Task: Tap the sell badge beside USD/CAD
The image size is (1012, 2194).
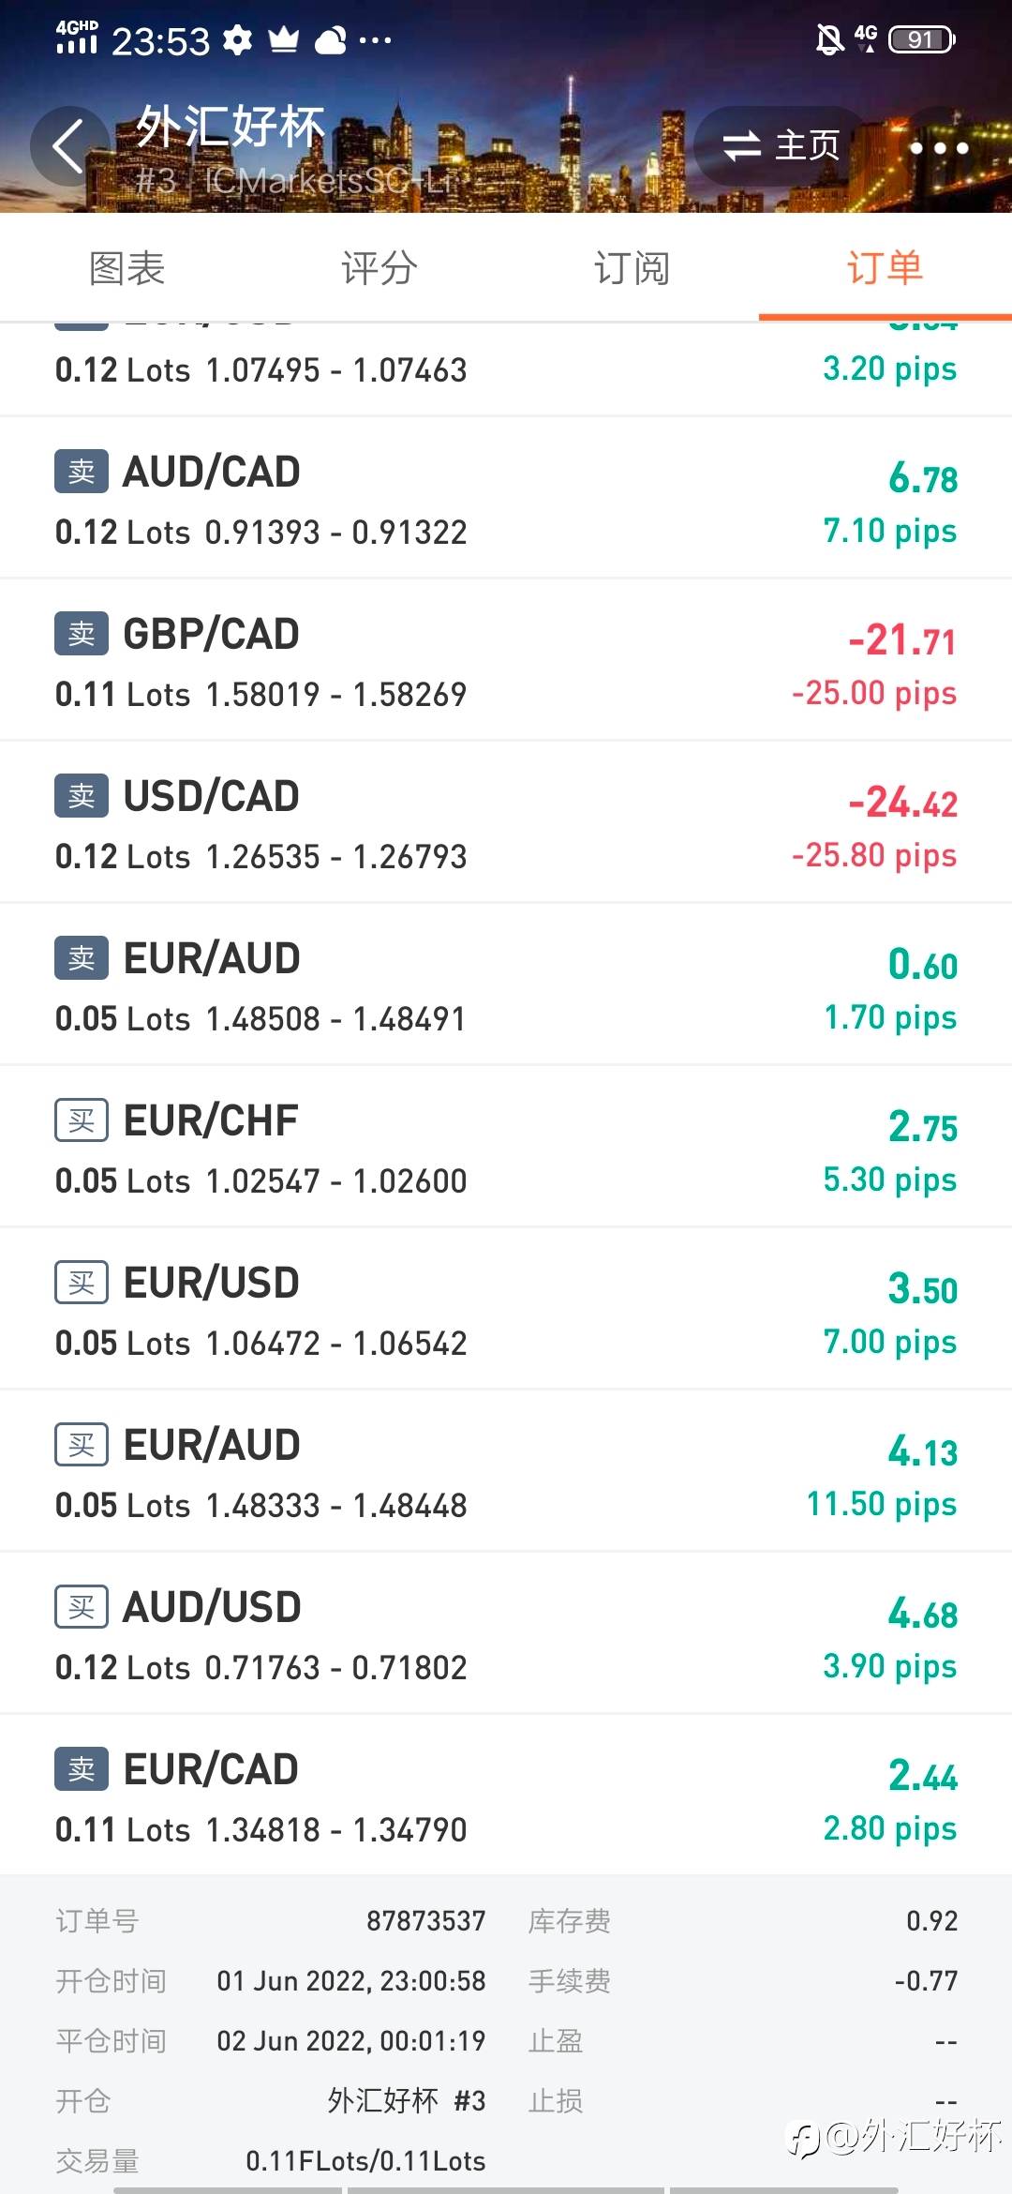Action: click(x=82, y=796)
